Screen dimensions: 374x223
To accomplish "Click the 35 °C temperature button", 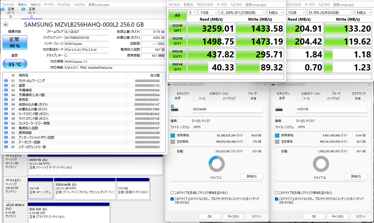I will click(15, 64).
